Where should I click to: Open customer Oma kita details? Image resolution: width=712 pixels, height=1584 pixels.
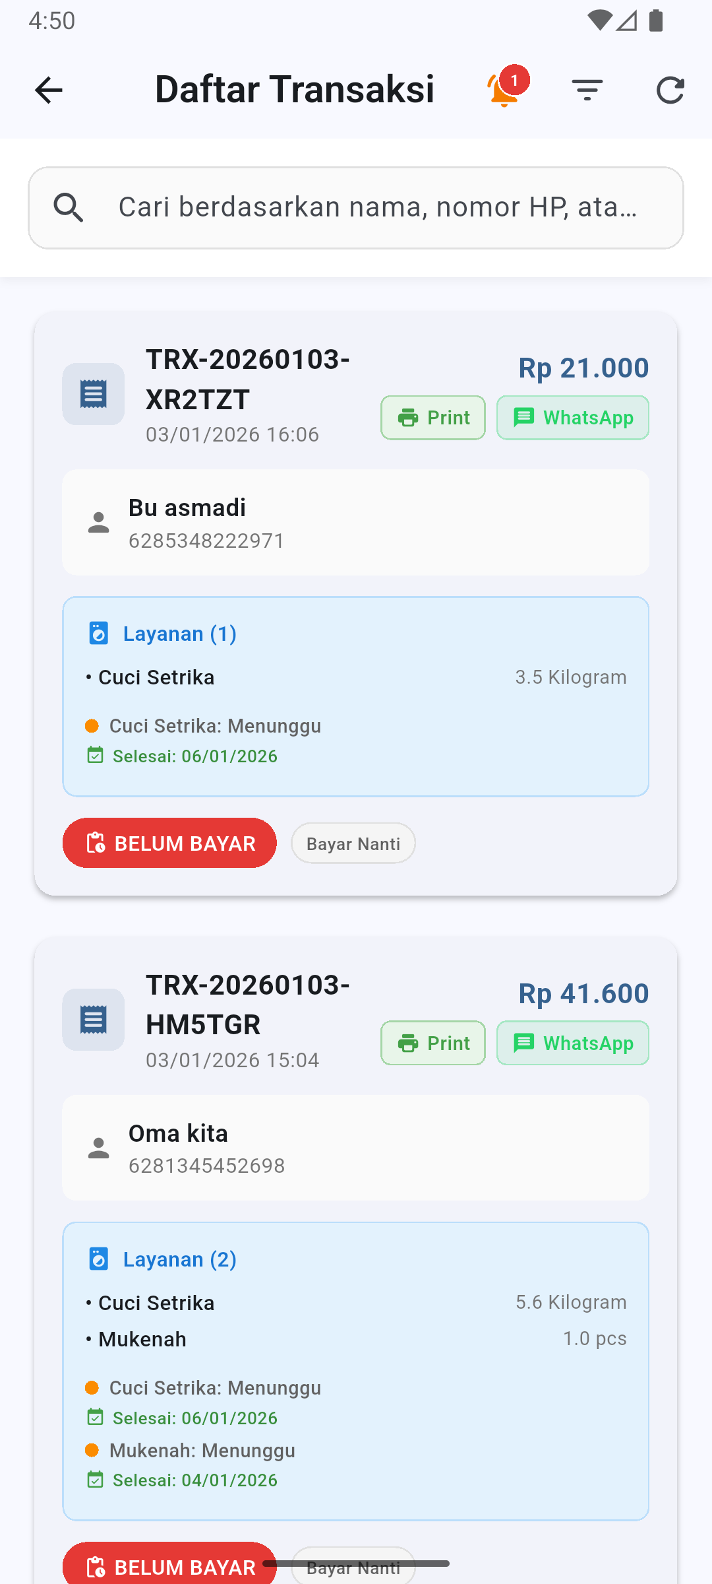(355, 1148)
